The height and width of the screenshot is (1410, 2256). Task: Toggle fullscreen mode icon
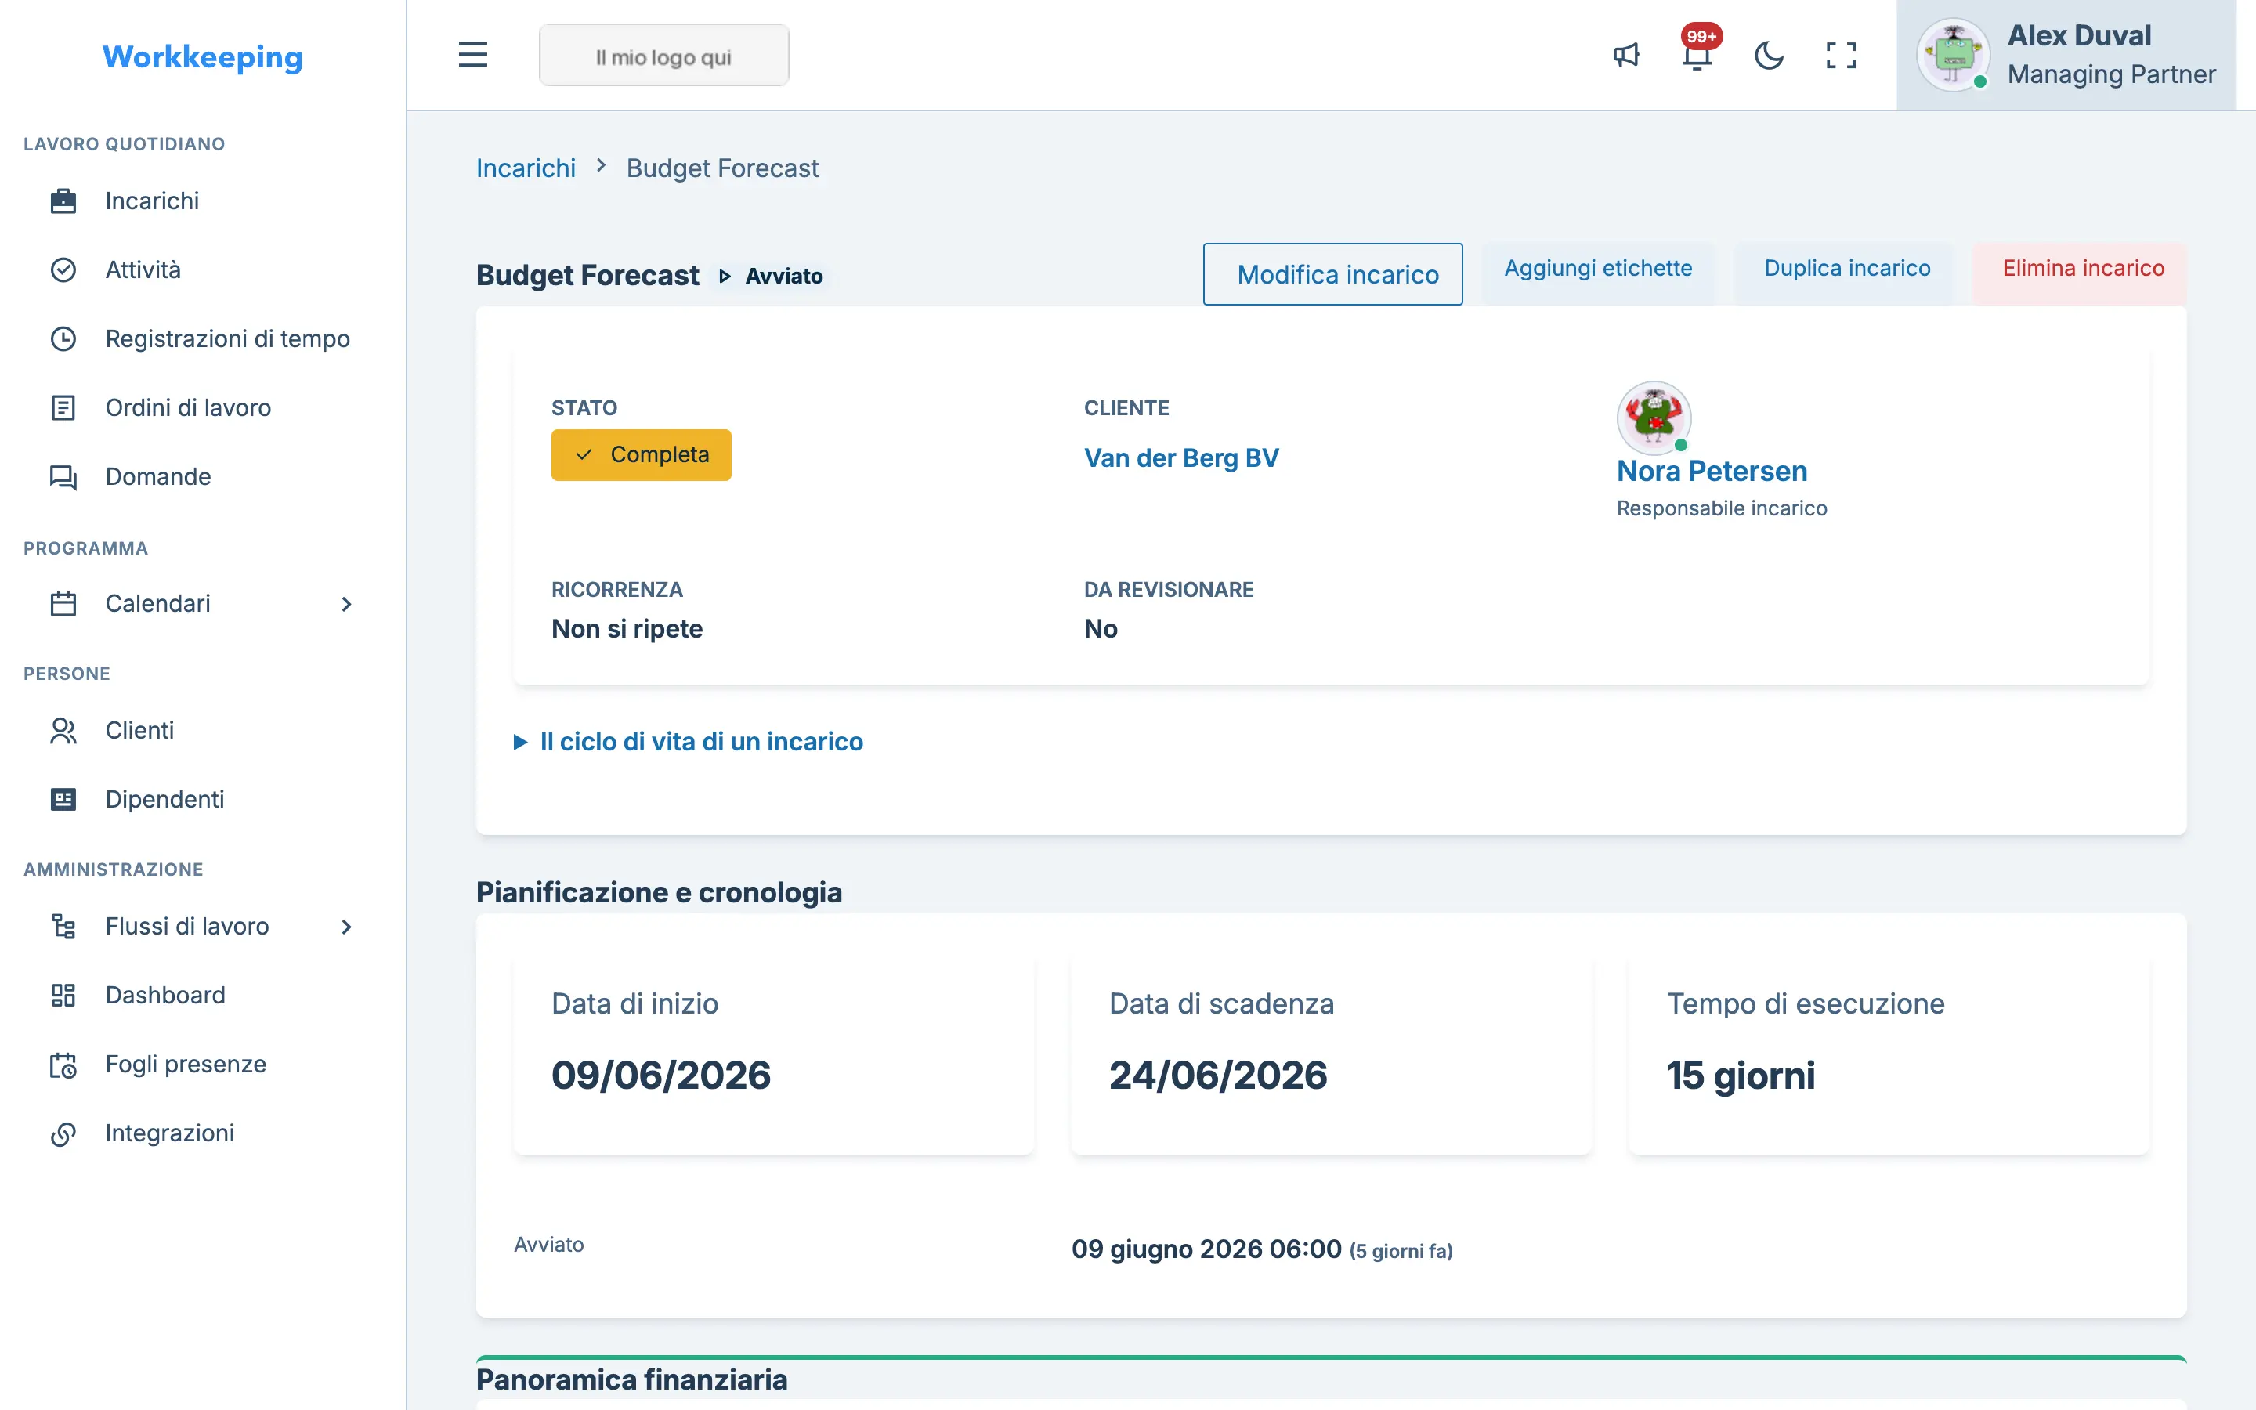[x=1841, y=55]
